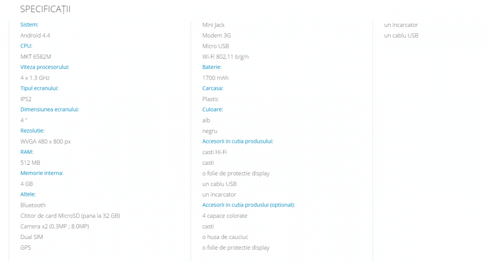
Task: Select the Baterie: label
Action: click(x=212, y=67)
